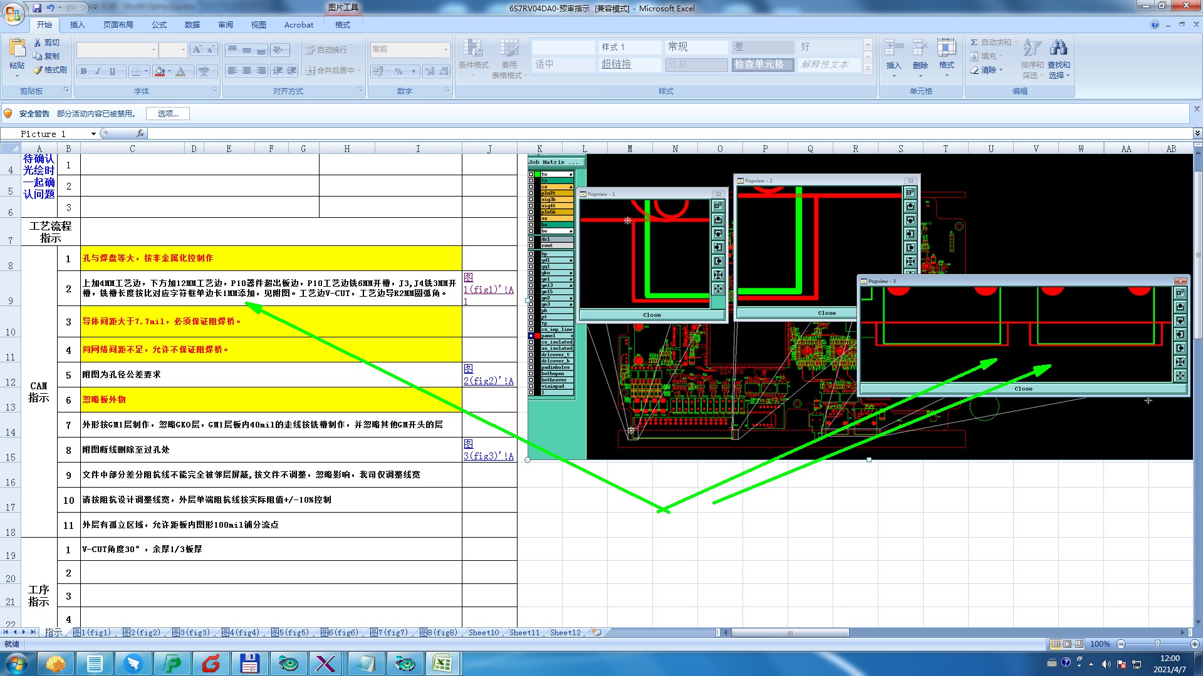1203x676 pixels.
Task: Switch to sheet tab 图1(fig1)
Action: click(x=92, y=632)
